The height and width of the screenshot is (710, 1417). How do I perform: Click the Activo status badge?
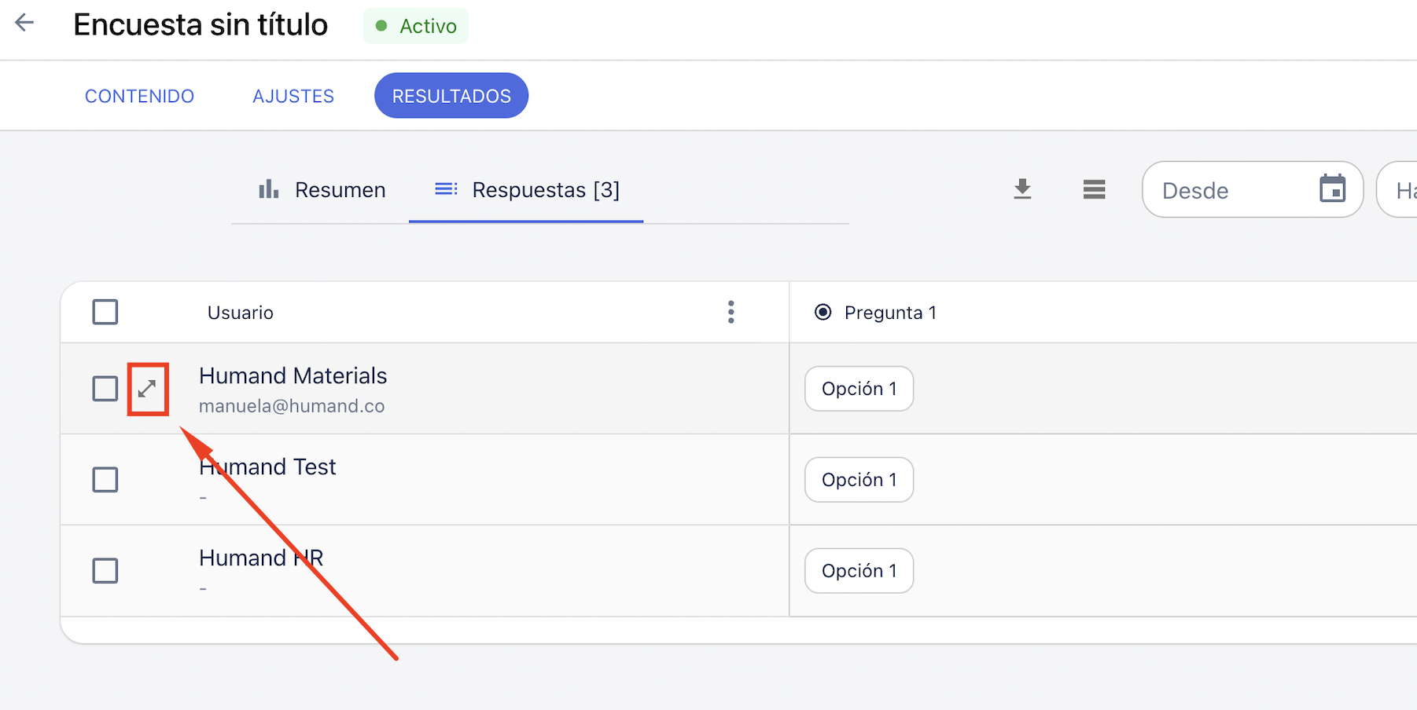[416, 26]
